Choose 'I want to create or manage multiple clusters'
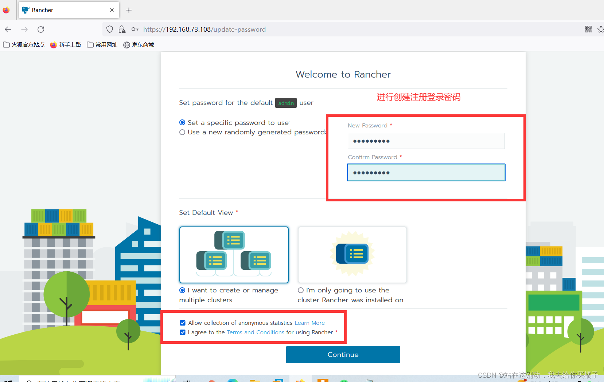Image resolution: width=604 pixels, height=382 pixels. coord(182,290)
